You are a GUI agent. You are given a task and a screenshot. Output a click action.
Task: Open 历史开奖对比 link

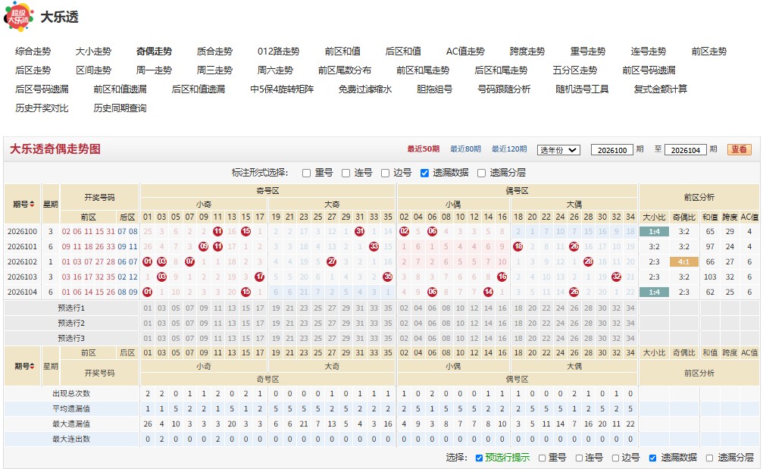42,108
